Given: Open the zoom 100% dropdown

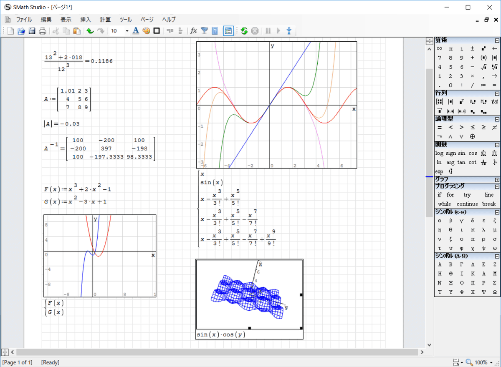Looking at the screenshot, I should (x=491, y=362).
